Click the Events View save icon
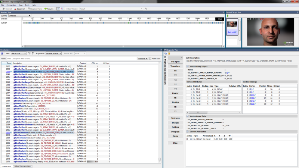Image resolution: width=299 pixels, height=168 pixels. click(2, 53)
